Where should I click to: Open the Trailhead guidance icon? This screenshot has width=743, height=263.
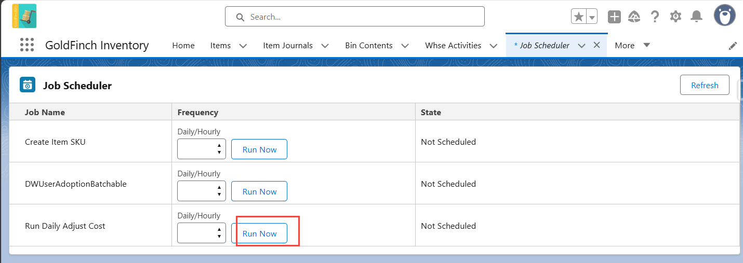pyautogui.click(x=634, y=17)
